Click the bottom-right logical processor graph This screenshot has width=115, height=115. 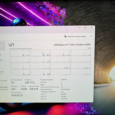(81, 72)
